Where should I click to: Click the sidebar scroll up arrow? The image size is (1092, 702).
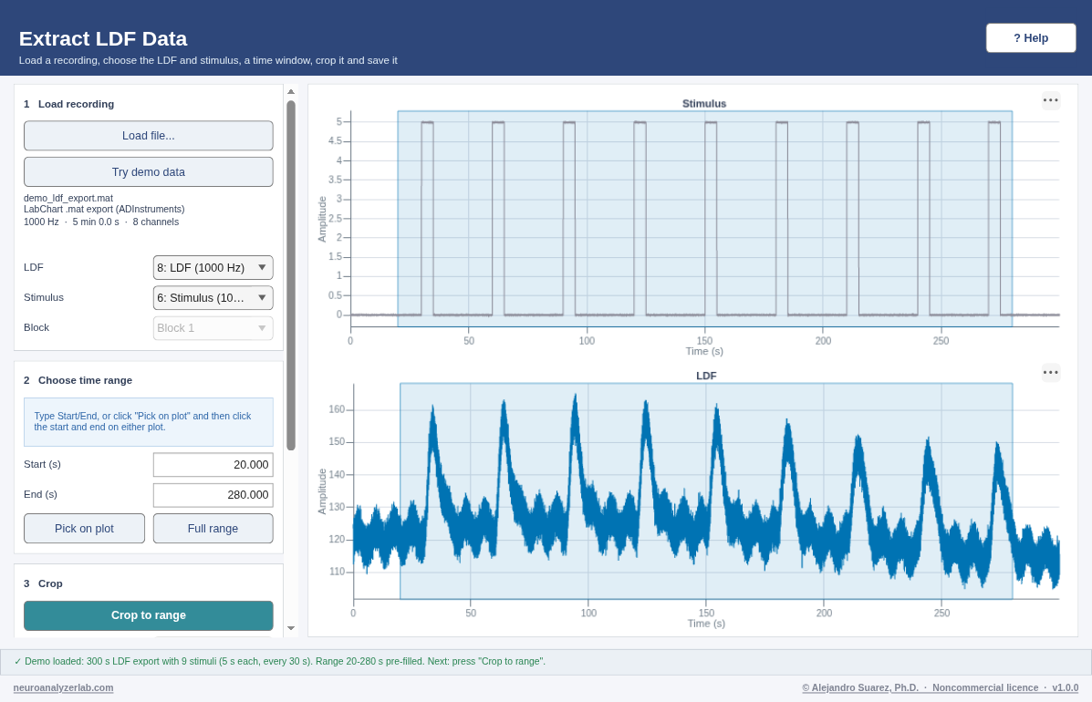click(291, 92)
